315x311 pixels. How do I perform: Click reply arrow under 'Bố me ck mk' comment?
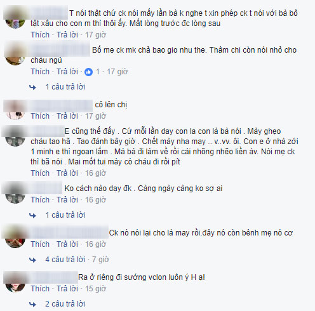[x=32, y=87]
